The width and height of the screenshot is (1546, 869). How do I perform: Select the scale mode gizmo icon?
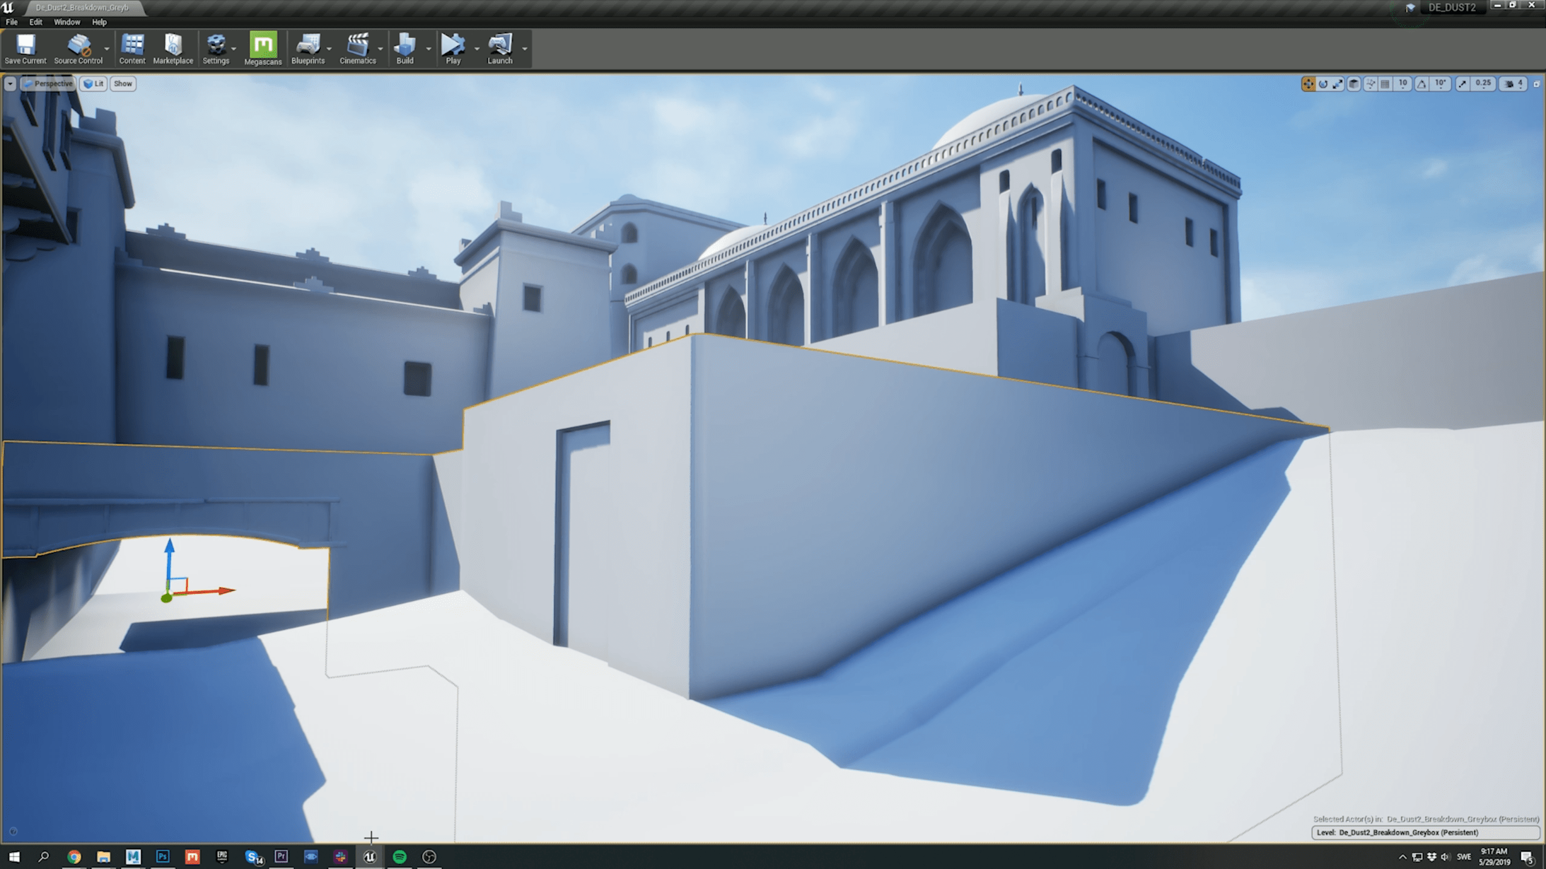click(x=1338, y=84)
